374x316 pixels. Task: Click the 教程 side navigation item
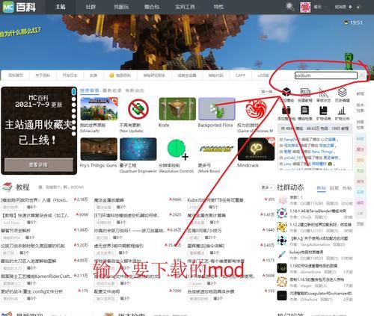click(360, 94)
